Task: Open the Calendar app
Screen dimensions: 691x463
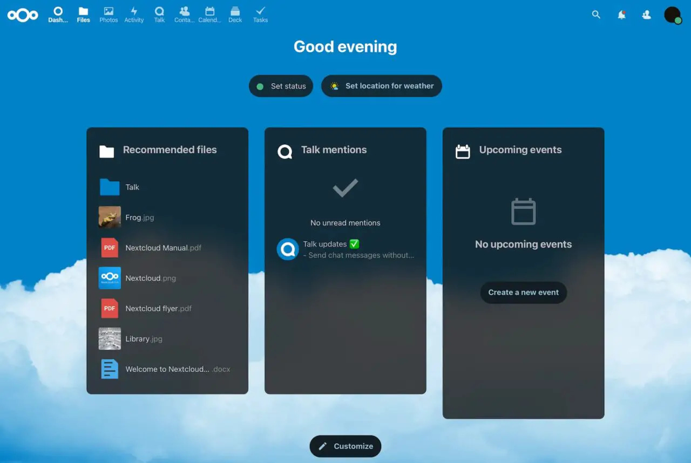Action: pos(209,15)
